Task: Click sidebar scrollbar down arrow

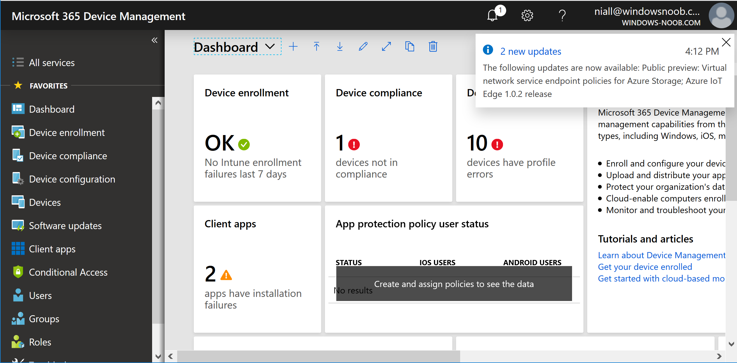Action: [158, 356]
